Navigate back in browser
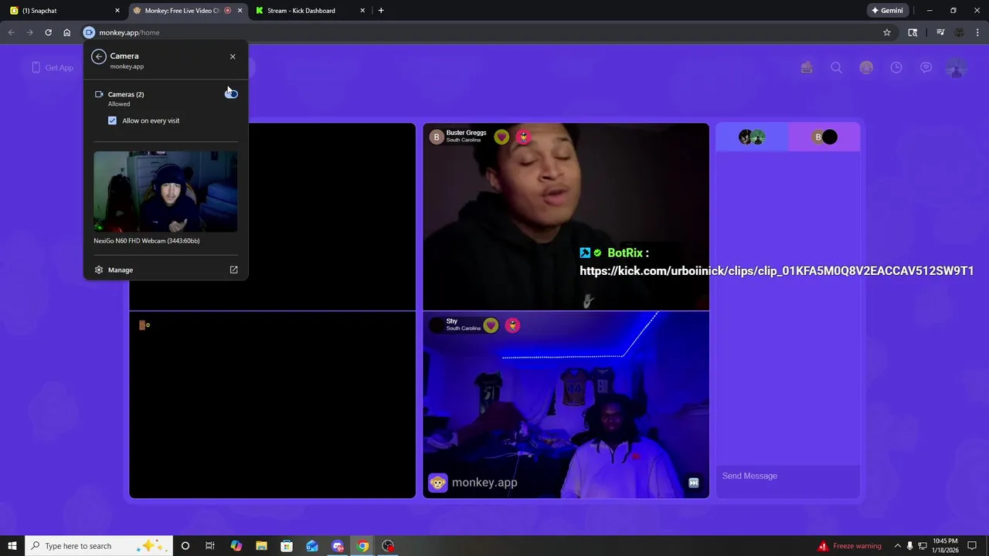 click(x=11, y=32)
